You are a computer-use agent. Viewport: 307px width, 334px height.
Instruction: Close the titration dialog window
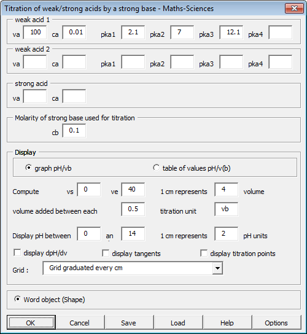coord(294,9)
